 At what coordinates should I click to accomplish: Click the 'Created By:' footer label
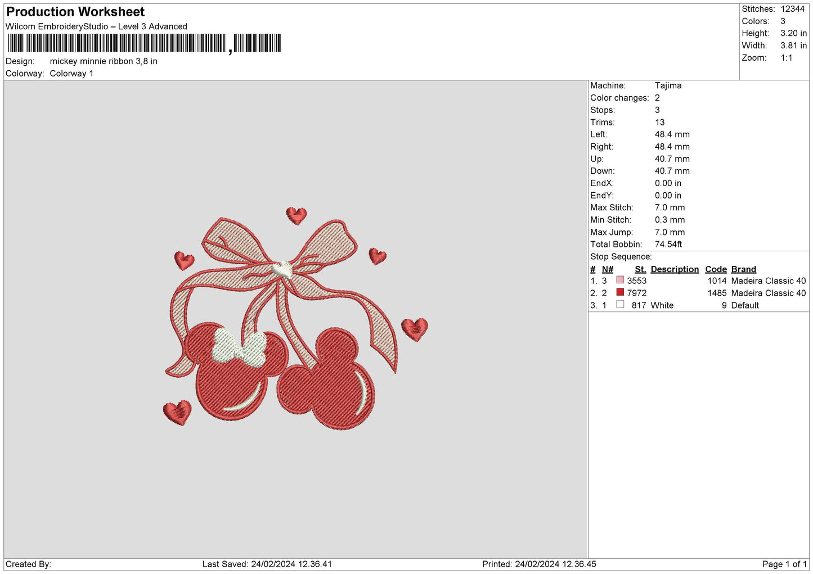[28, 564]
